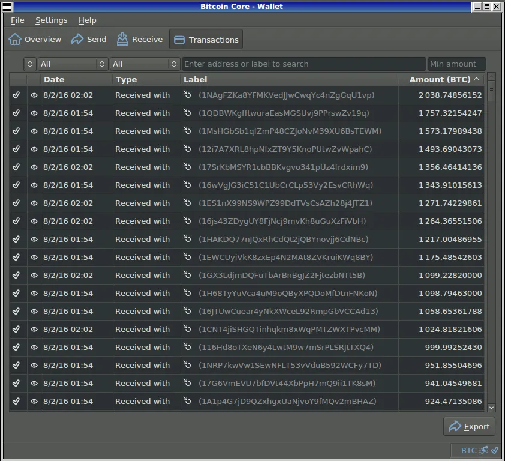Click received arrow icon beside 1ES1nX99NS9WPZ99 address
Screen dimensions: 505x461
tap(187, 203)
